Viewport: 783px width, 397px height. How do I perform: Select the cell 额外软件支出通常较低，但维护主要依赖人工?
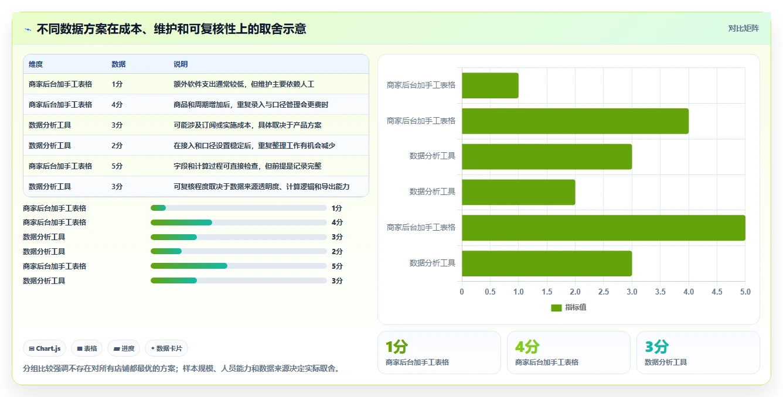pyautogui.click(x=244, y=84)
